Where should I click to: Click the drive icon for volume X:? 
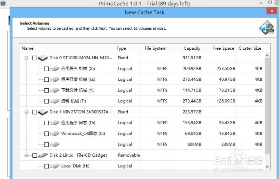(55, 69)
